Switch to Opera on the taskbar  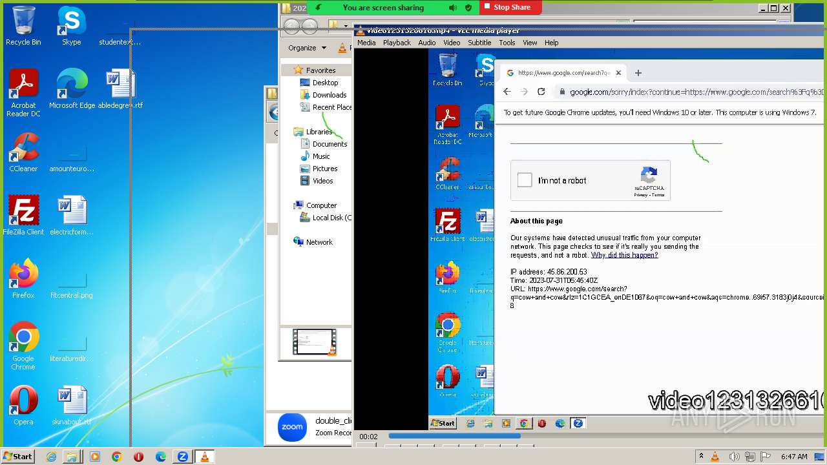(138, 457)
